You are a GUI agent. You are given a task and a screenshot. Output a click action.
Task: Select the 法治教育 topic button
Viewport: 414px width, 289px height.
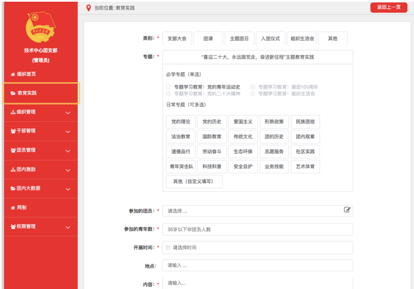[180, 137]
